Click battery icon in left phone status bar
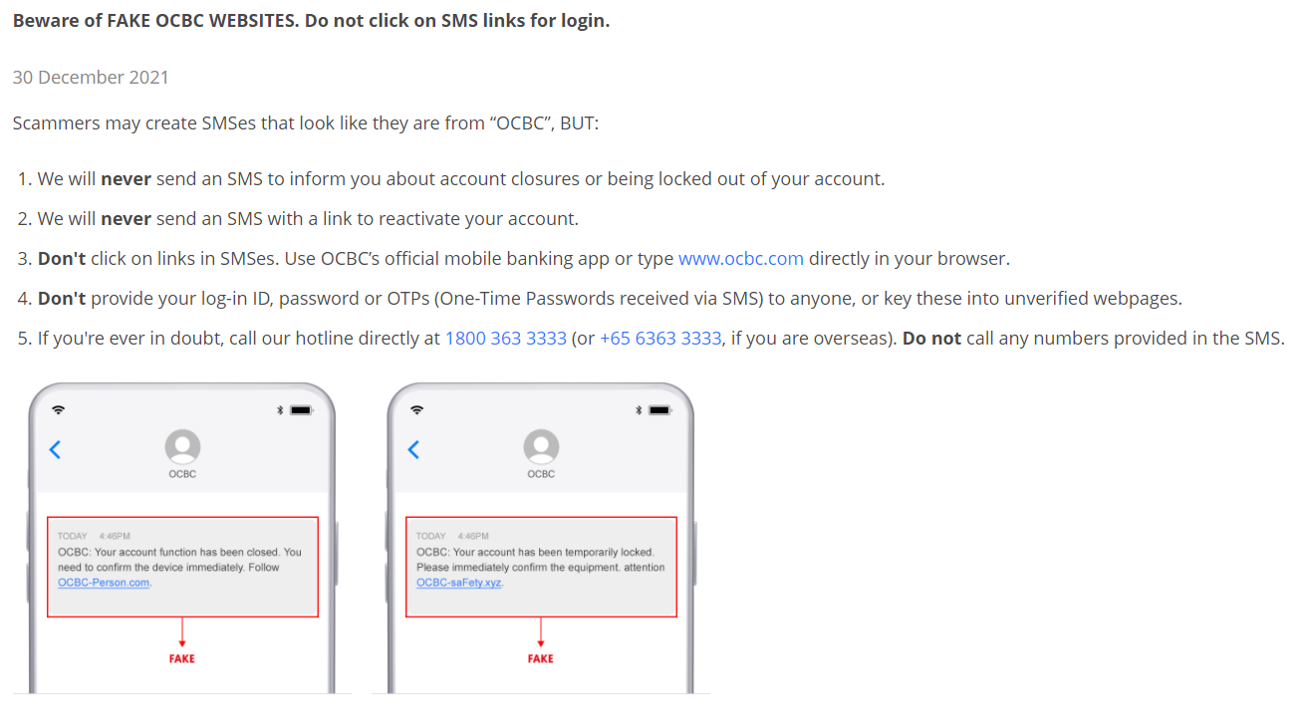 [301, 409]
